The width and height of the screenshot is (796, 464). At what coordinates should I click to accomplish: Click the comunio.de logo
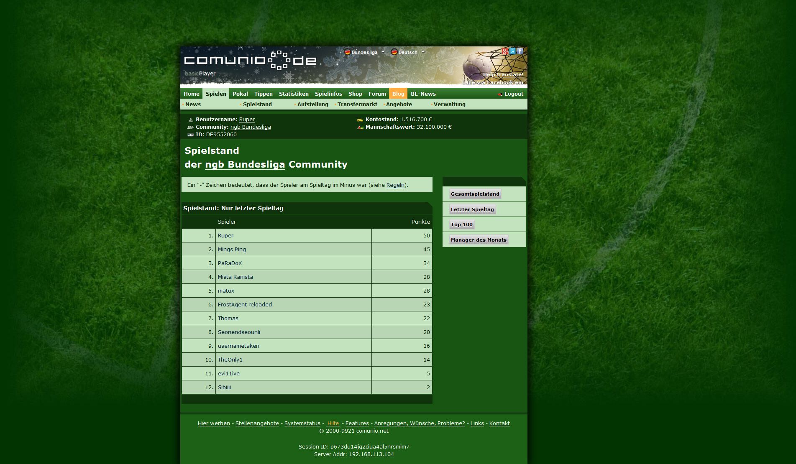(x=250, y=61)
